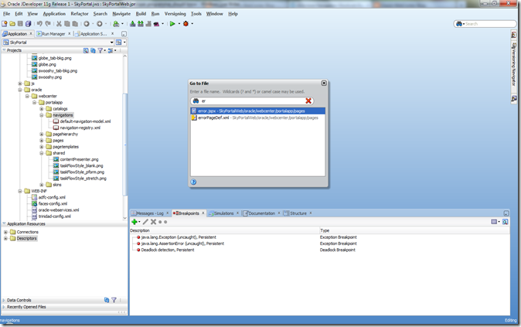
Task: Open the File menu
Action: coord(7,14)
